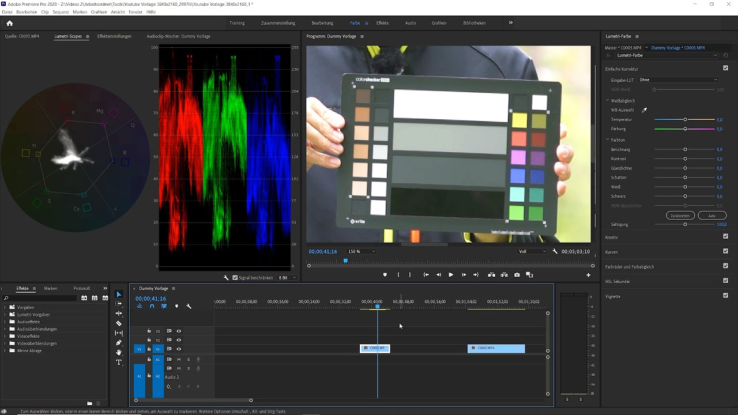Switch to Bearbeitung workspace
This screenshot has width=738, height=415.
point(322,23)
